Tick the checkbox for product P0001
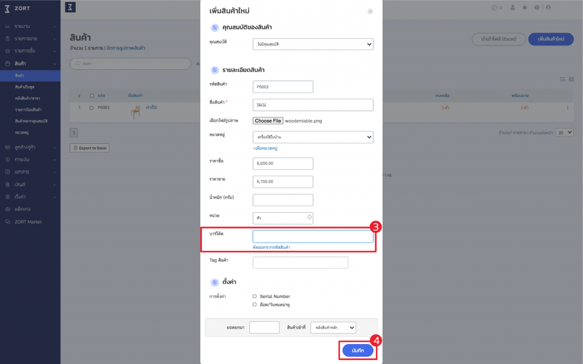 [x=92, y=107]
